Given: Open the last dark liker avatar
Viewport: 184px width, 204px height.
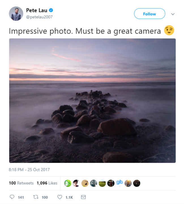Looking at the screenshot, I should 137,183.
